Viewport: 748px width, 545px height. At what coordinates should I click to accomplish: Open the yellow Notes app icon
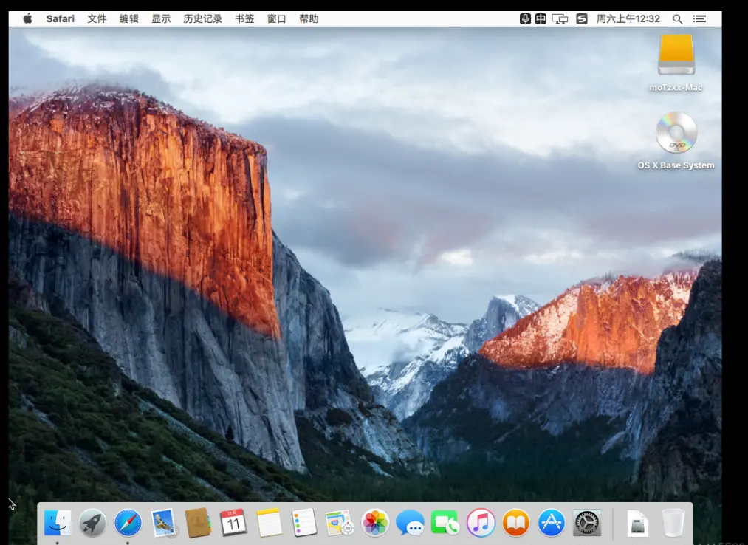pos(269,523)
